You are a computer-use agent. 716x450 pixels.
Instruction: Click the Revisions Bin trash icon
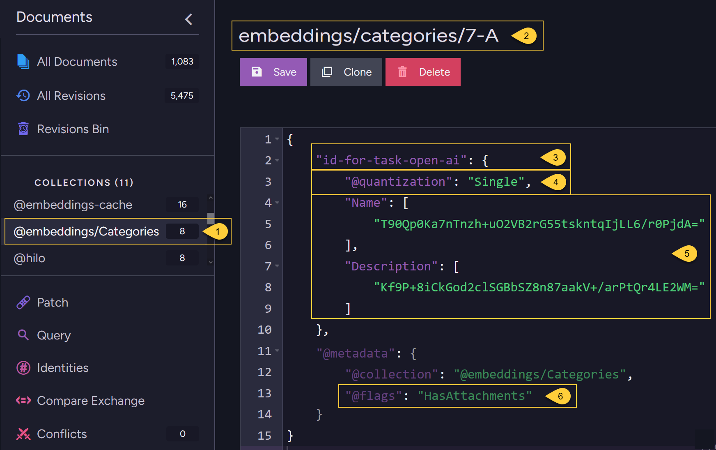tap(23, 129)
